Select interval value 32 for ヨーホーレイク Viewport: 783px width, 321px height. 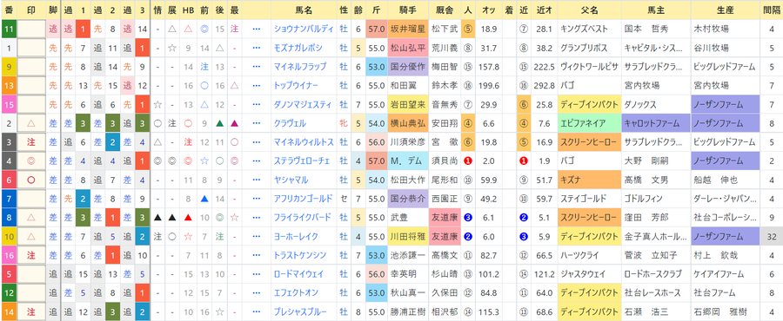[x=771, y=236]
